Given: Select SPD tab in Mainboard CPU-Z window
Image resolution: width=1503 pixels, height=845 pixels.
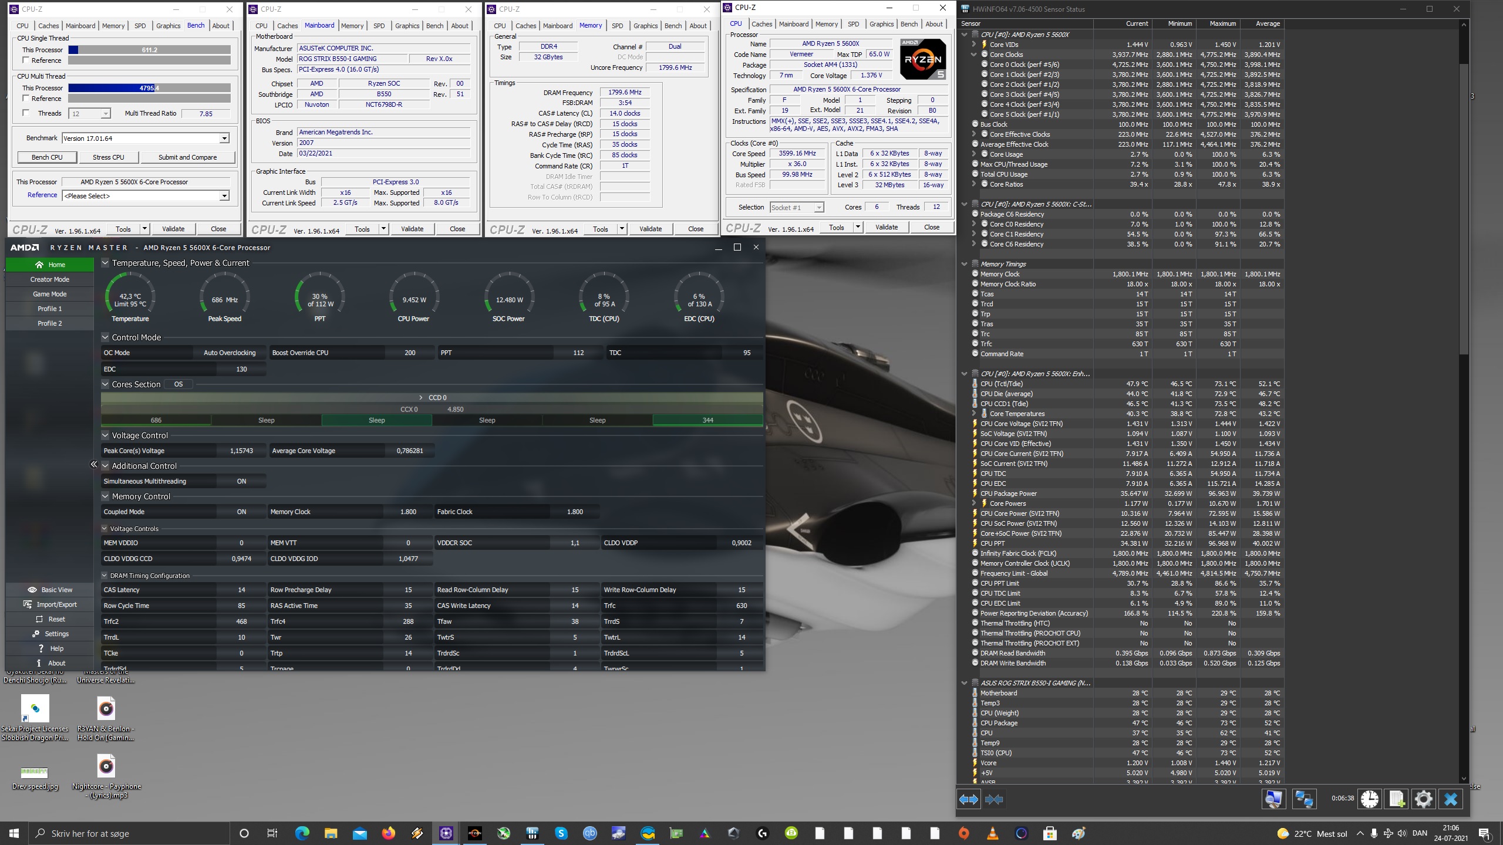Looking at the screenshot, I should [x=379, y=26].
